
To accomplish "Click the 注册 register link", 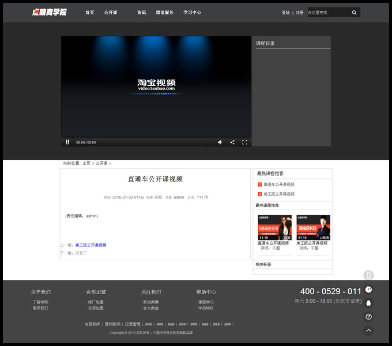I will point(300,13).
